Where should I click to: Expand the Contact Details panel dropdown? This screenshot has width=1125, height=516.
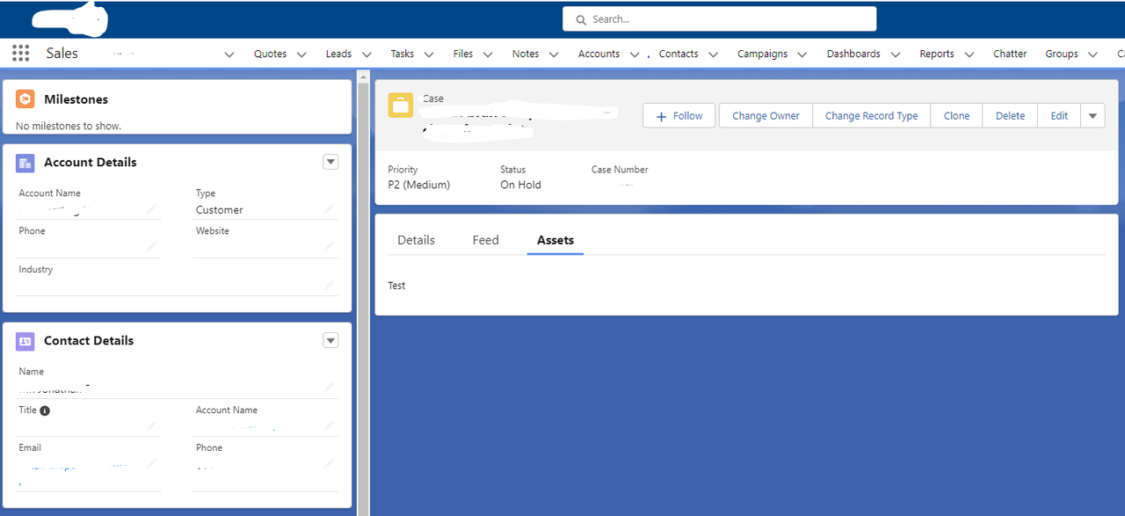tap(330, 340)
